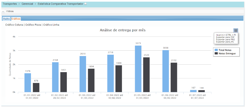246x107 pixels.
Task: Click the data label 3373 above May bar
Action: (138, 43)
